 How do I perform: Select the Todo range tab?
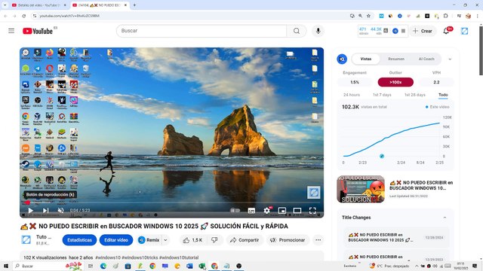coord(443,95)
